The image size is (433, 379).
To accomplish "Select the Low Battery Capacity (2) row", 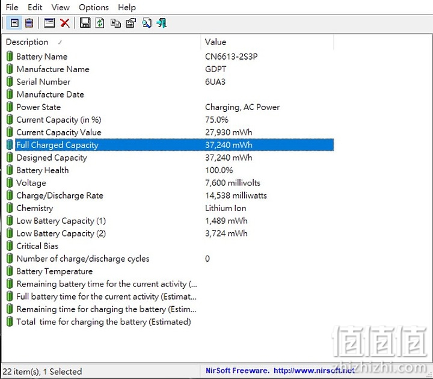I will click(170, 233).
